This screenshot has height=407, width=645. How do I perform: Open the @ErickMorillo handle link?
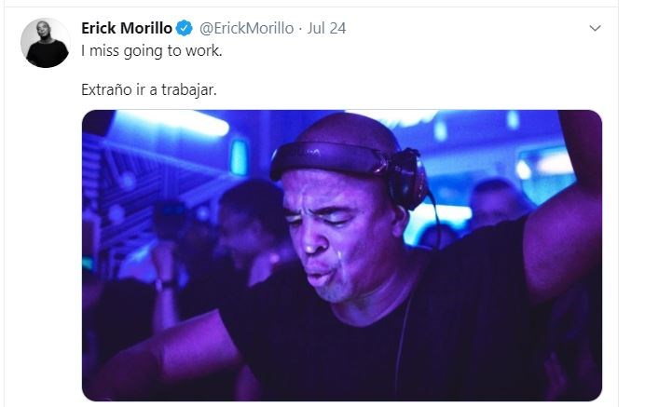tap(246, 28)
